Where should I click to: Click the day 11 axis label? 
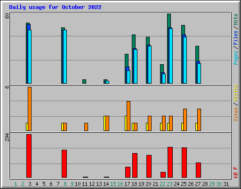[85, 184]
